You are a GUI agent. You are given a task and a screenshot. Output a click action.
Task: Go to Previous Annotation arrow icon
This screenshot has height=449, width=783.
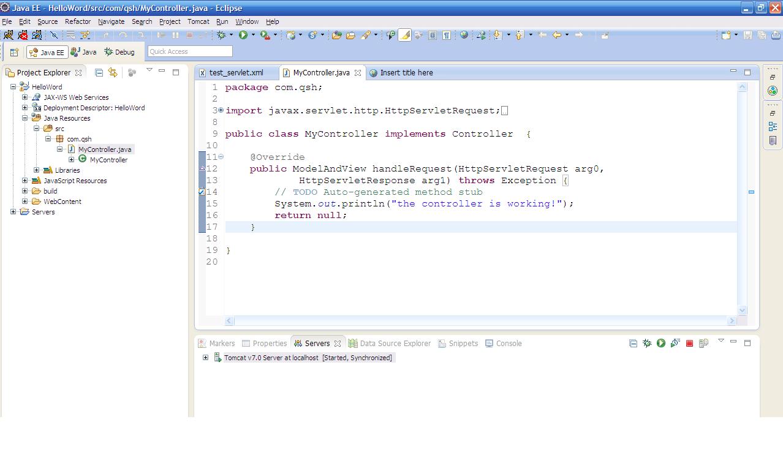click(520, 35)
